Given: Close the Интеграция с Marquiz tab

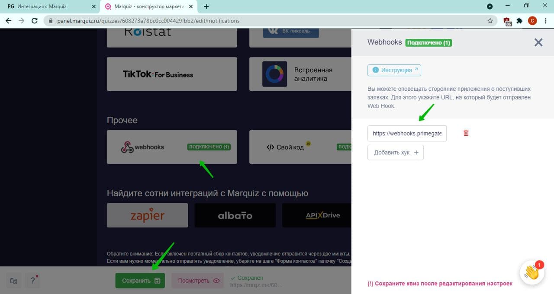Looking at the screenshot, I should click(x=94, y=6).
